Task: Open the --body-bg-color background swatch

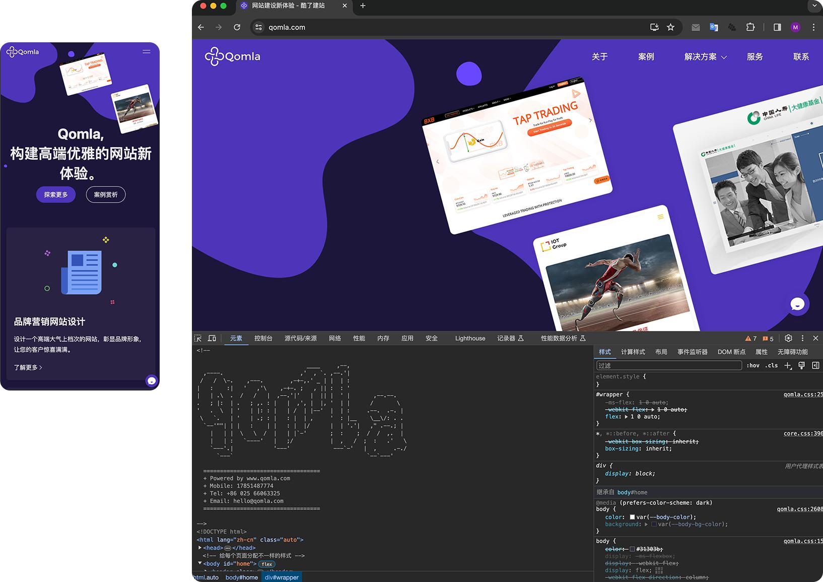Action: [x=654, y=524]
